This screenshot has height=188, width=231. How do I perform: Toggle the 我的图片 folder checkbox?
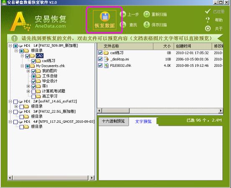click(x=33, y=71)
